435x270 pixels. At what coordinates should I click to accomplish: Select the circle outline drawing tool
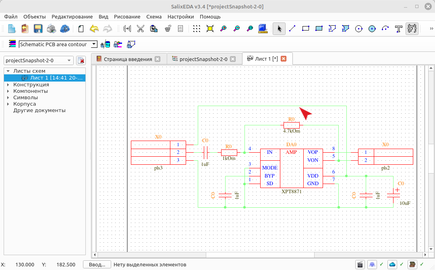[359, 29]
